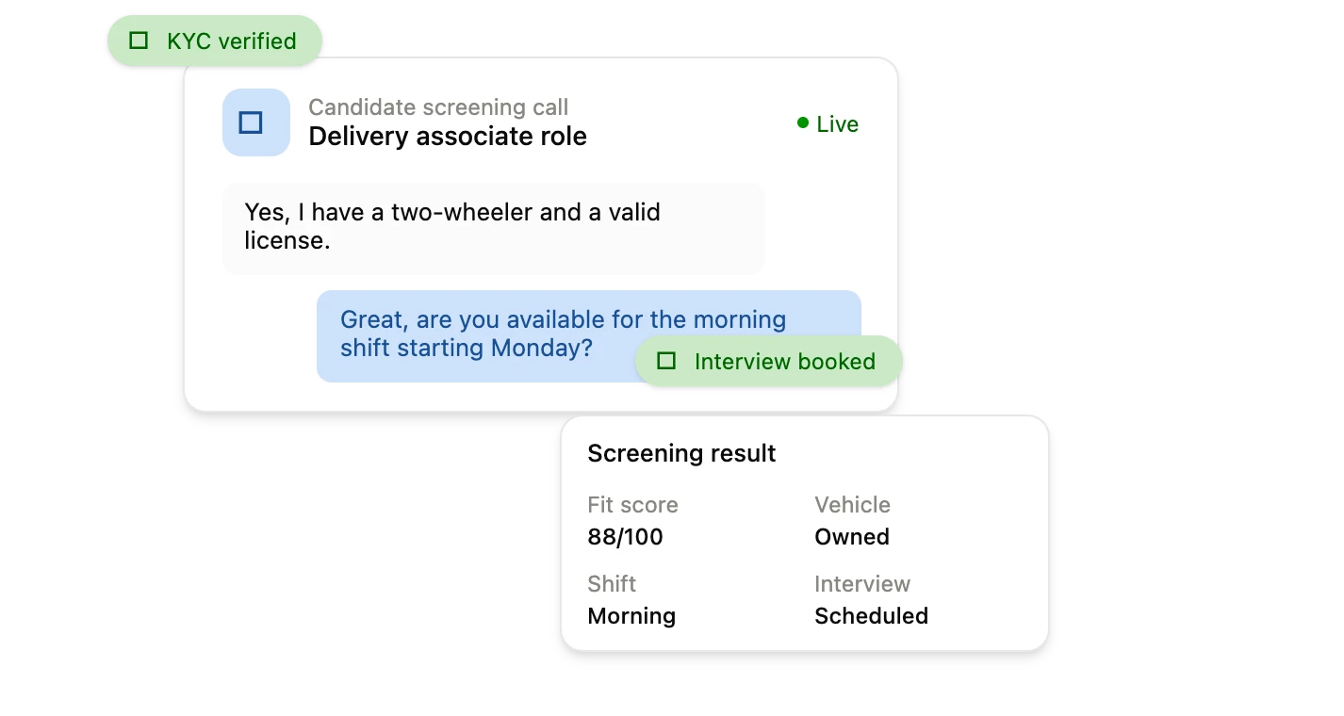This screenshot has height=716, width=1344.
Task: Click the Fit score label
Action: point(632,505)
